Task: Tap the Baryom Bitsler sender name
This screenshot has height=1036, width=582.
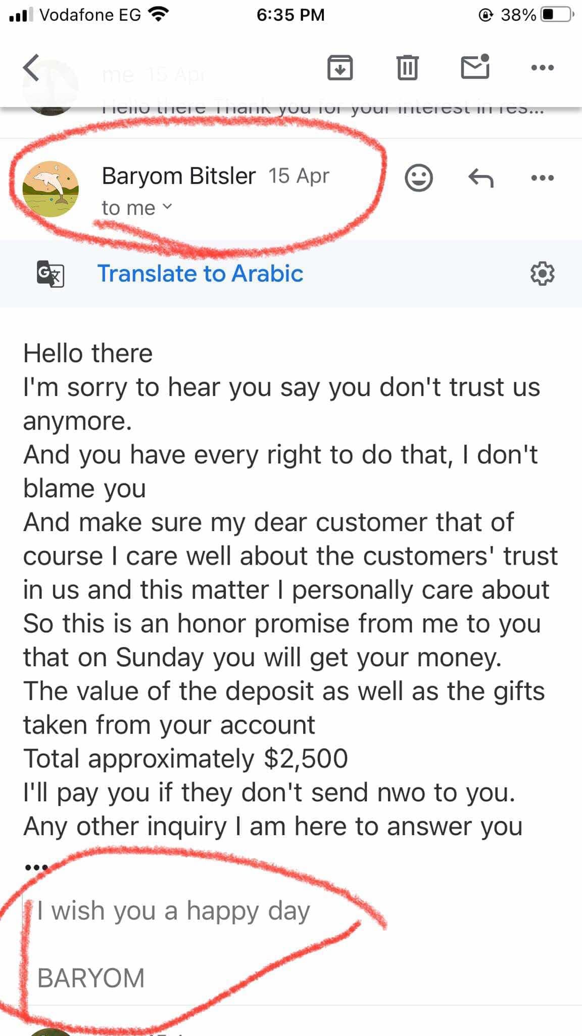Action: coord(178,176)
